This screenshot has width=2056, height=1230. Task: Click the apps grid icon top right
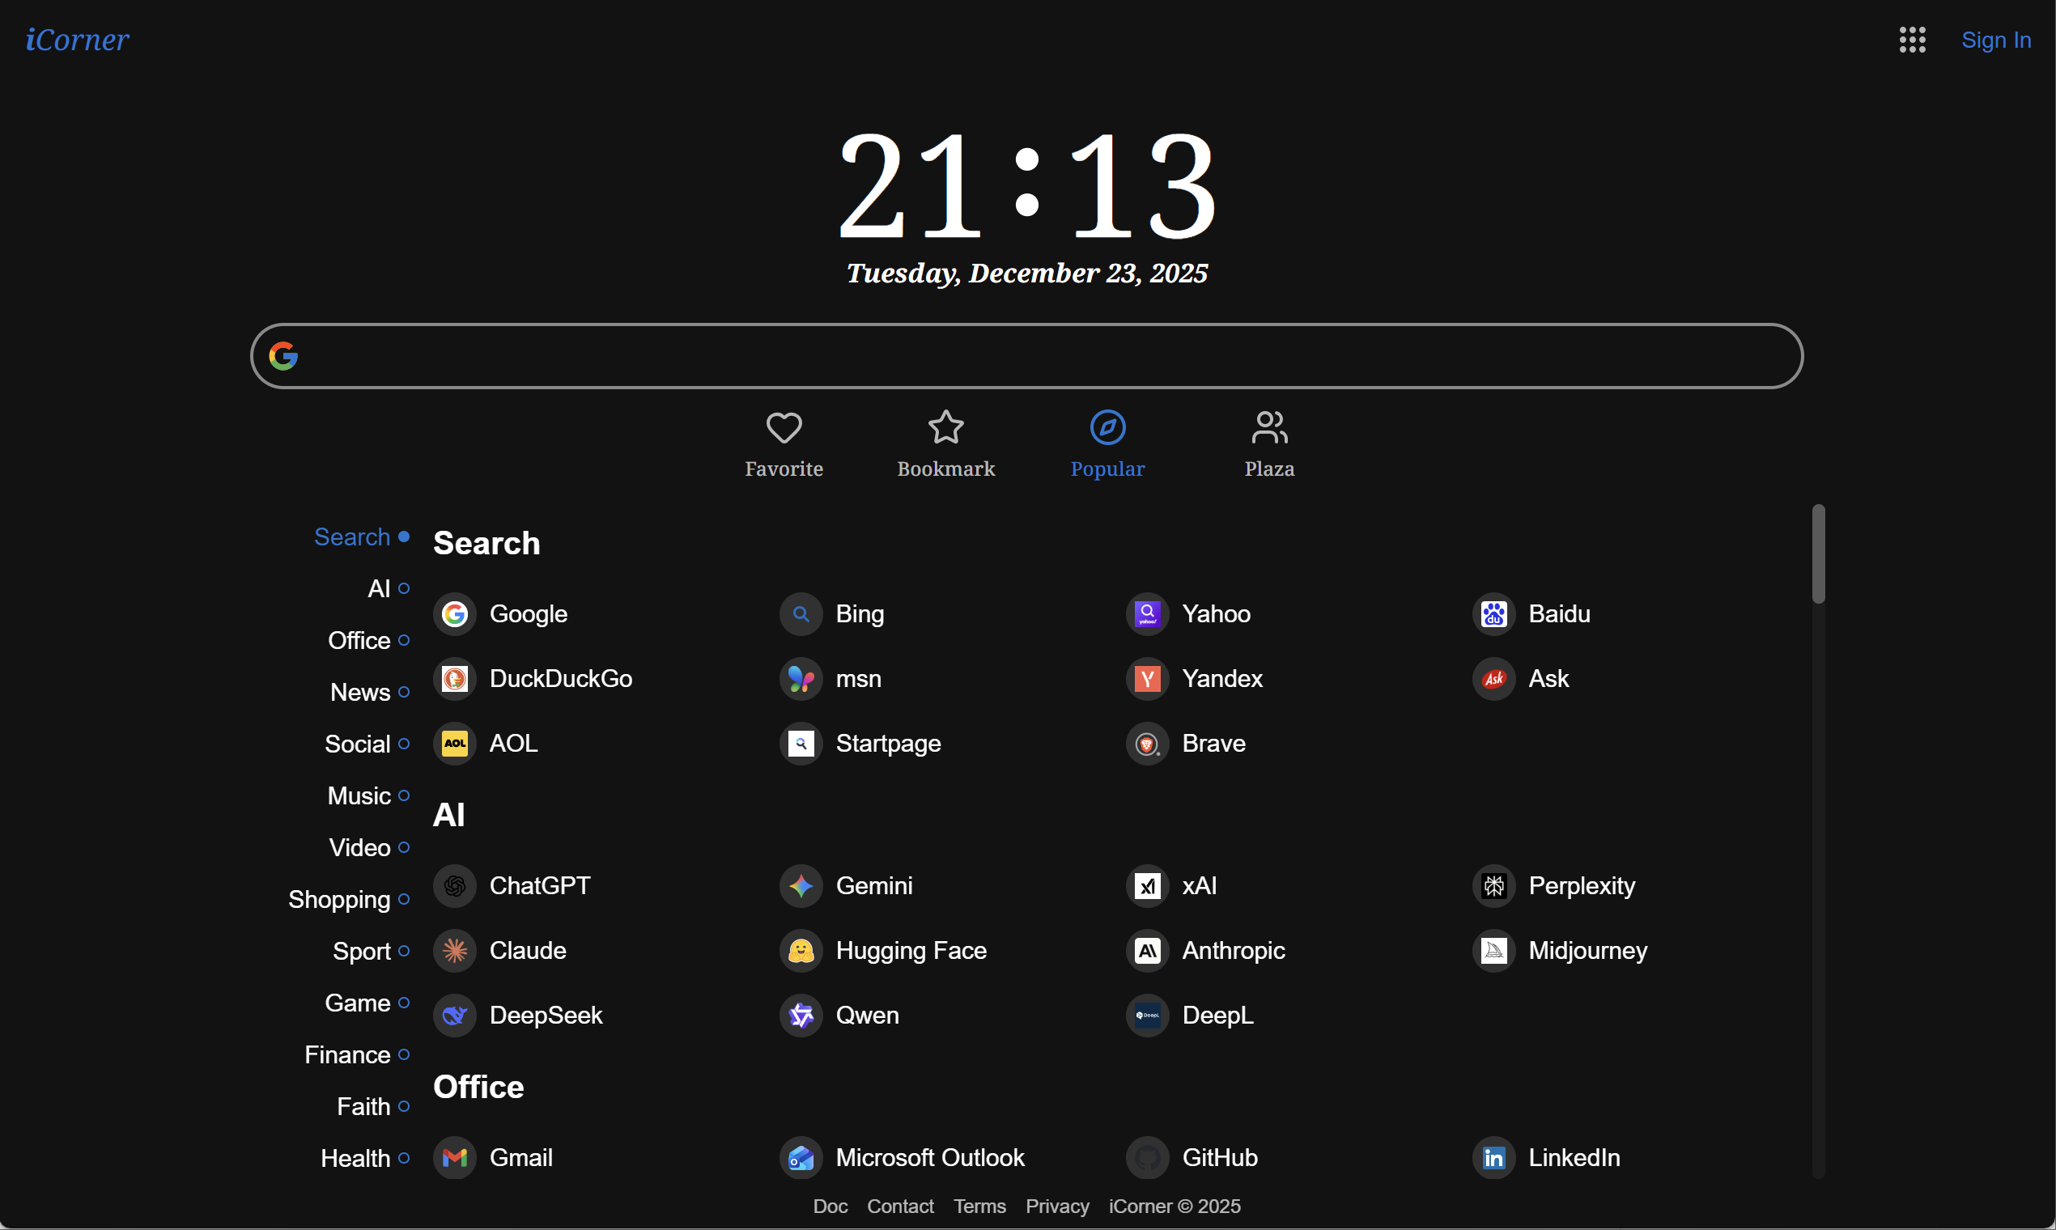(x=1913, y=40)
